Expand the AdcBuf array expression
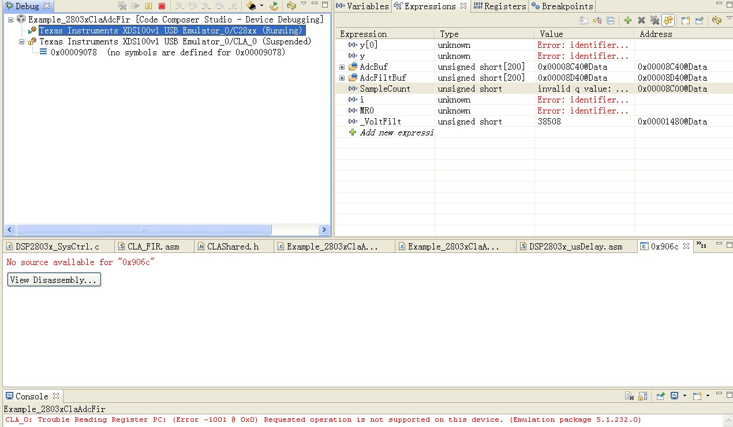Viewport: 733px width, 427px height. pyautogui.click(x=342, y=67)
